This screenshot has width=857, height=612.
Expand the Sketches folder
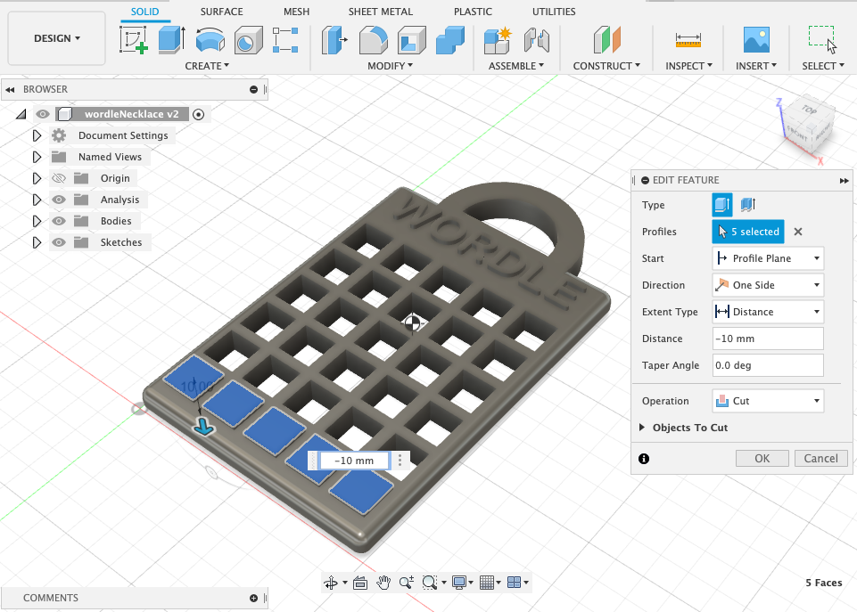[37, 242]
